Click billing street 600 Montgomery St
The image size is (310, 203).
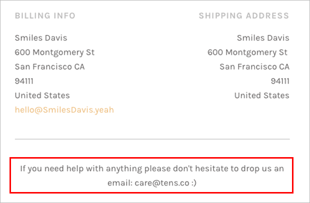pyautogui.click(x=54, y=52)
